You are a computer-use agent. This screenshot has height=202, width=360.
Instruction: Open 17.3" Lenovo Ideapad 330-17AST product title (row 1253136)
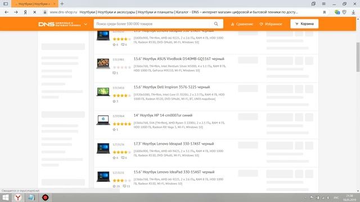174,144
